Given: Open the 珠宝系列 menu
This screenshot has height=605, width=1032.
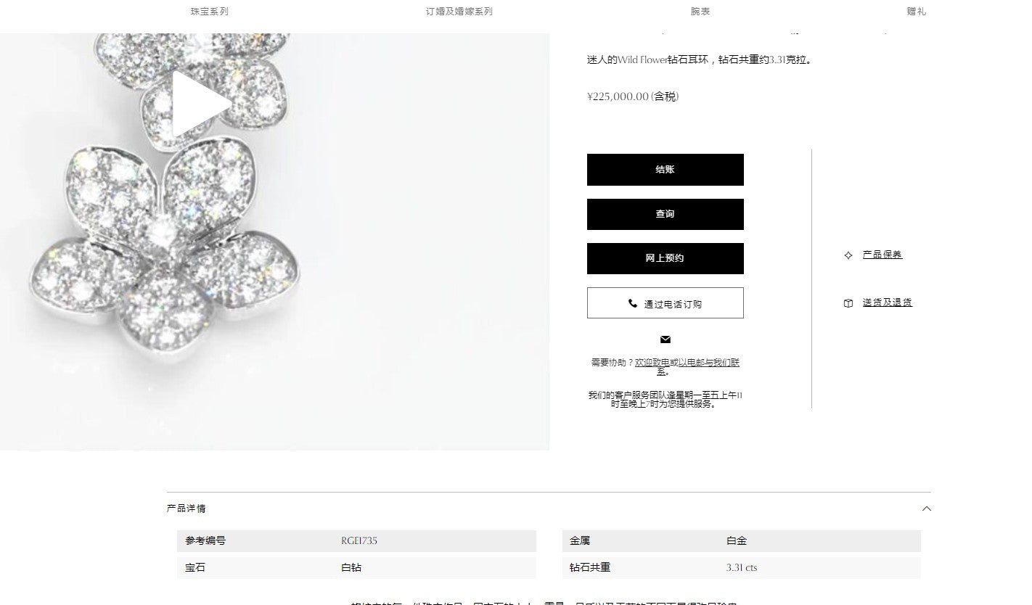Looking at the screenshot, I should click(210, 12).
